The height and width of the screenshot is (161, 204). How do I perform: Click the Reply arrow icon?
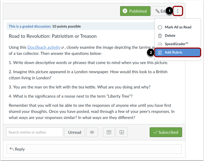click(12, 149)
